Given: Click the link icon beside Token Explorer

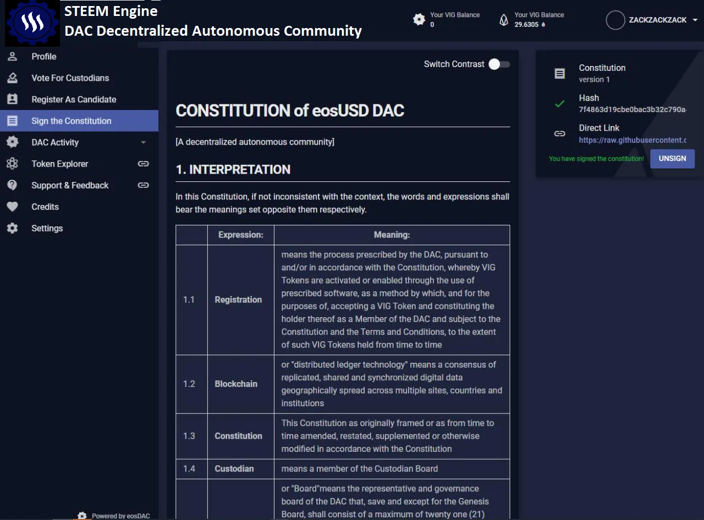Looking at the screenshot, I should click(144, 164).
